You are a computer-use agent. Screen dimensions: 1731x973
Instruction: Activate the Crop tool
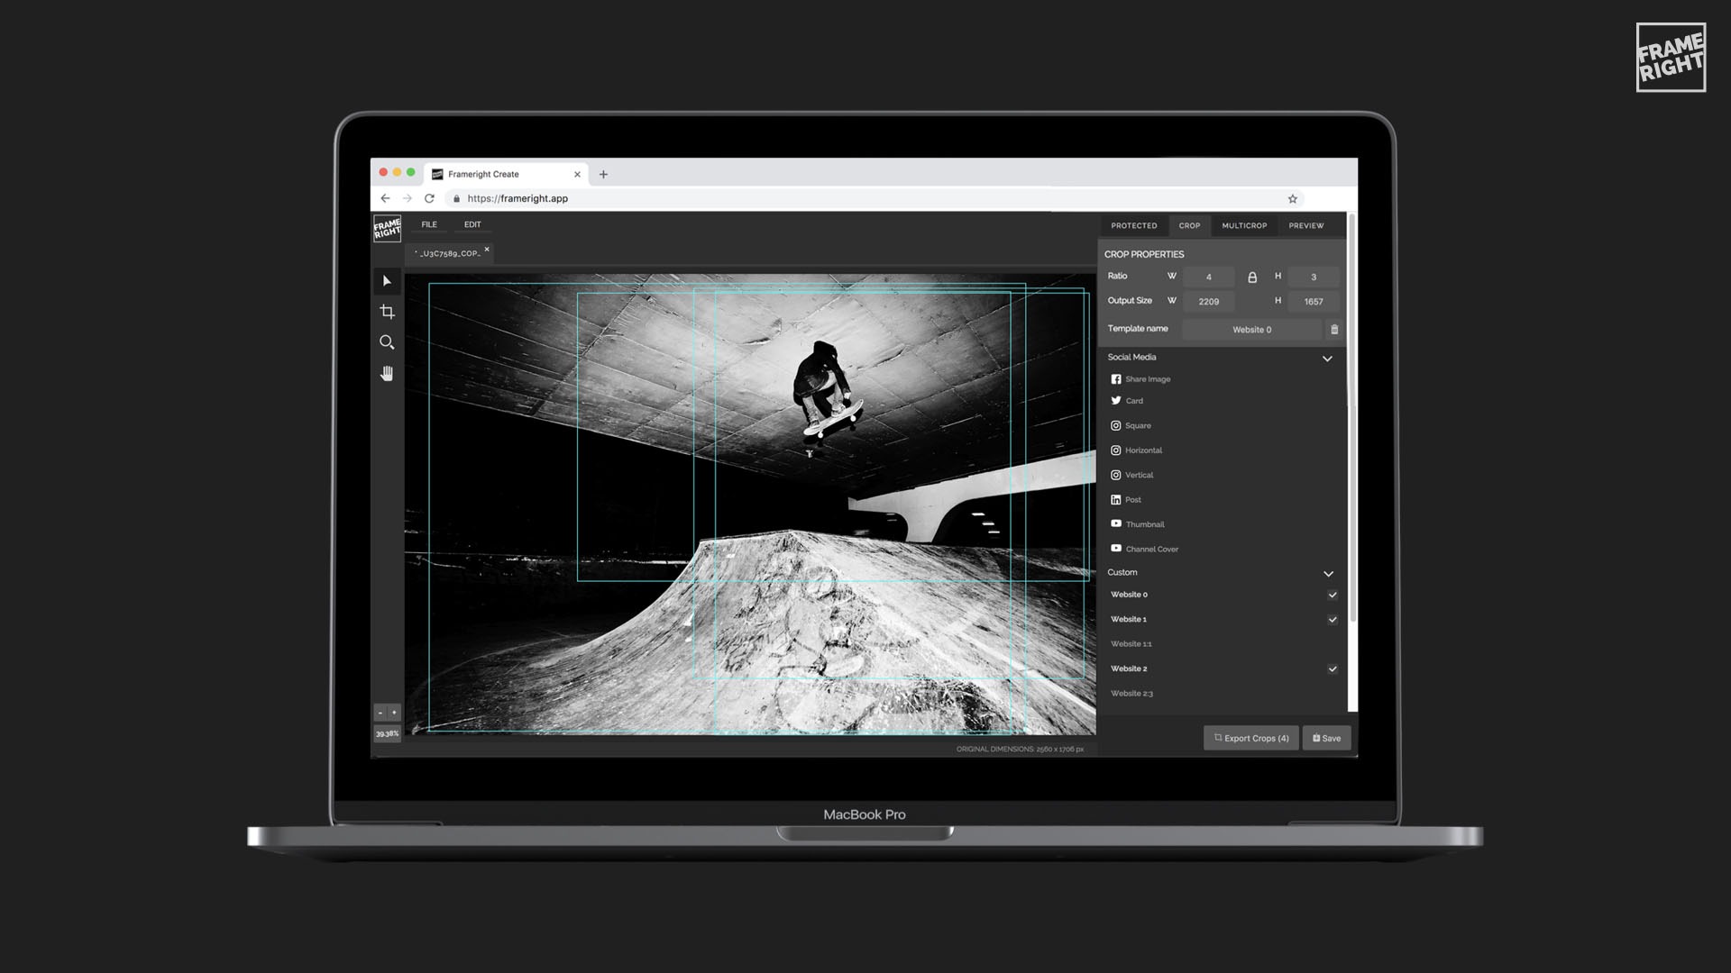387,313
